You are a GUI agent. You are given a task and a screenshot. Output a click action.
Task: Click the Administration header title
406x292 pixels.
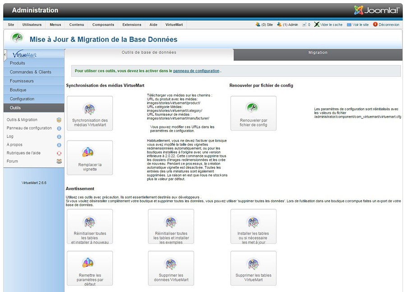[x=35, y=10]
